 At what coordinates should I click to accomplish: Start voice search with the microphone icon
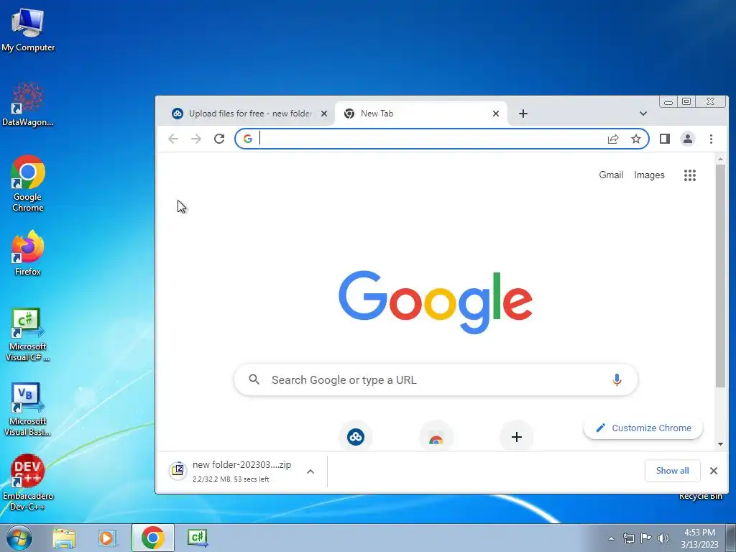(617, 379)
